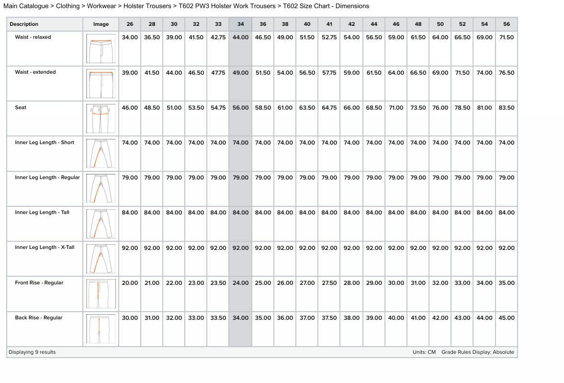Open the Seat measurement diagram thumbnail
Image resolution: width=564 pixels, height=383 pixels.
point(101,119)
